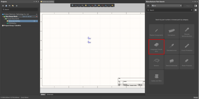This screenshot has width=199, height=99.
Task: Collapse the Source Documents folder
Action: click(x=4, y=19)
